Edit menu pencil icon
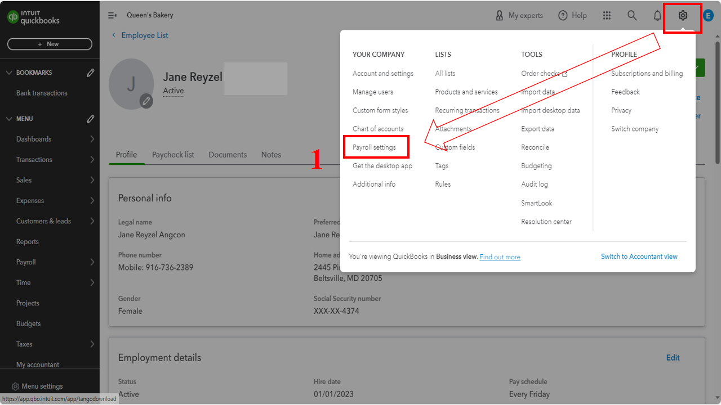The image size is (721, 405). pos(90,119)
